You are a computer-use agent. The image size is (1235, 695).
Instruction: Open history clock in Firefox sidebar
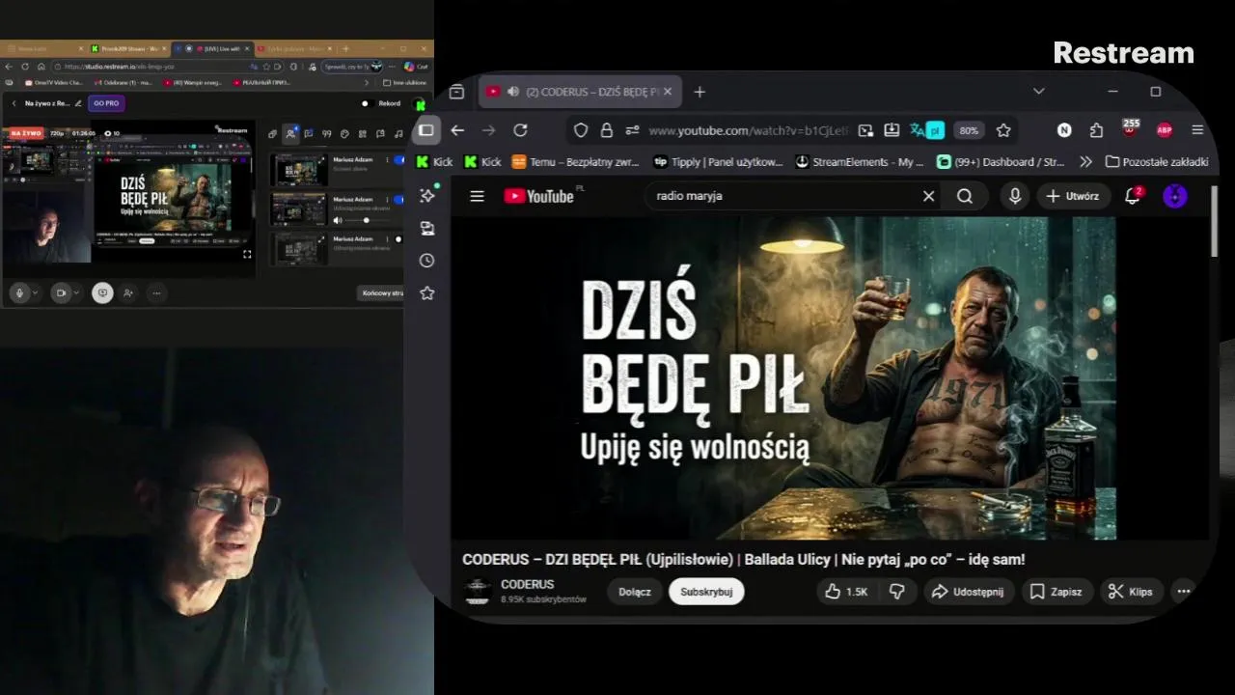pos(427,261)
